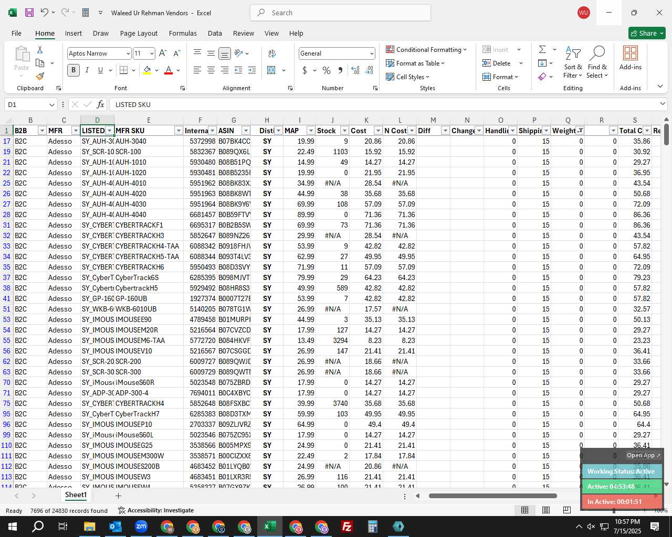Switch to Data ribbon tab
Viewport: 672px width, 537px height.
215,33
